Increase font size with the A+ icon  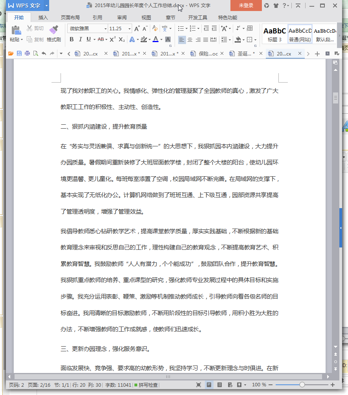[x=137, y=28]
